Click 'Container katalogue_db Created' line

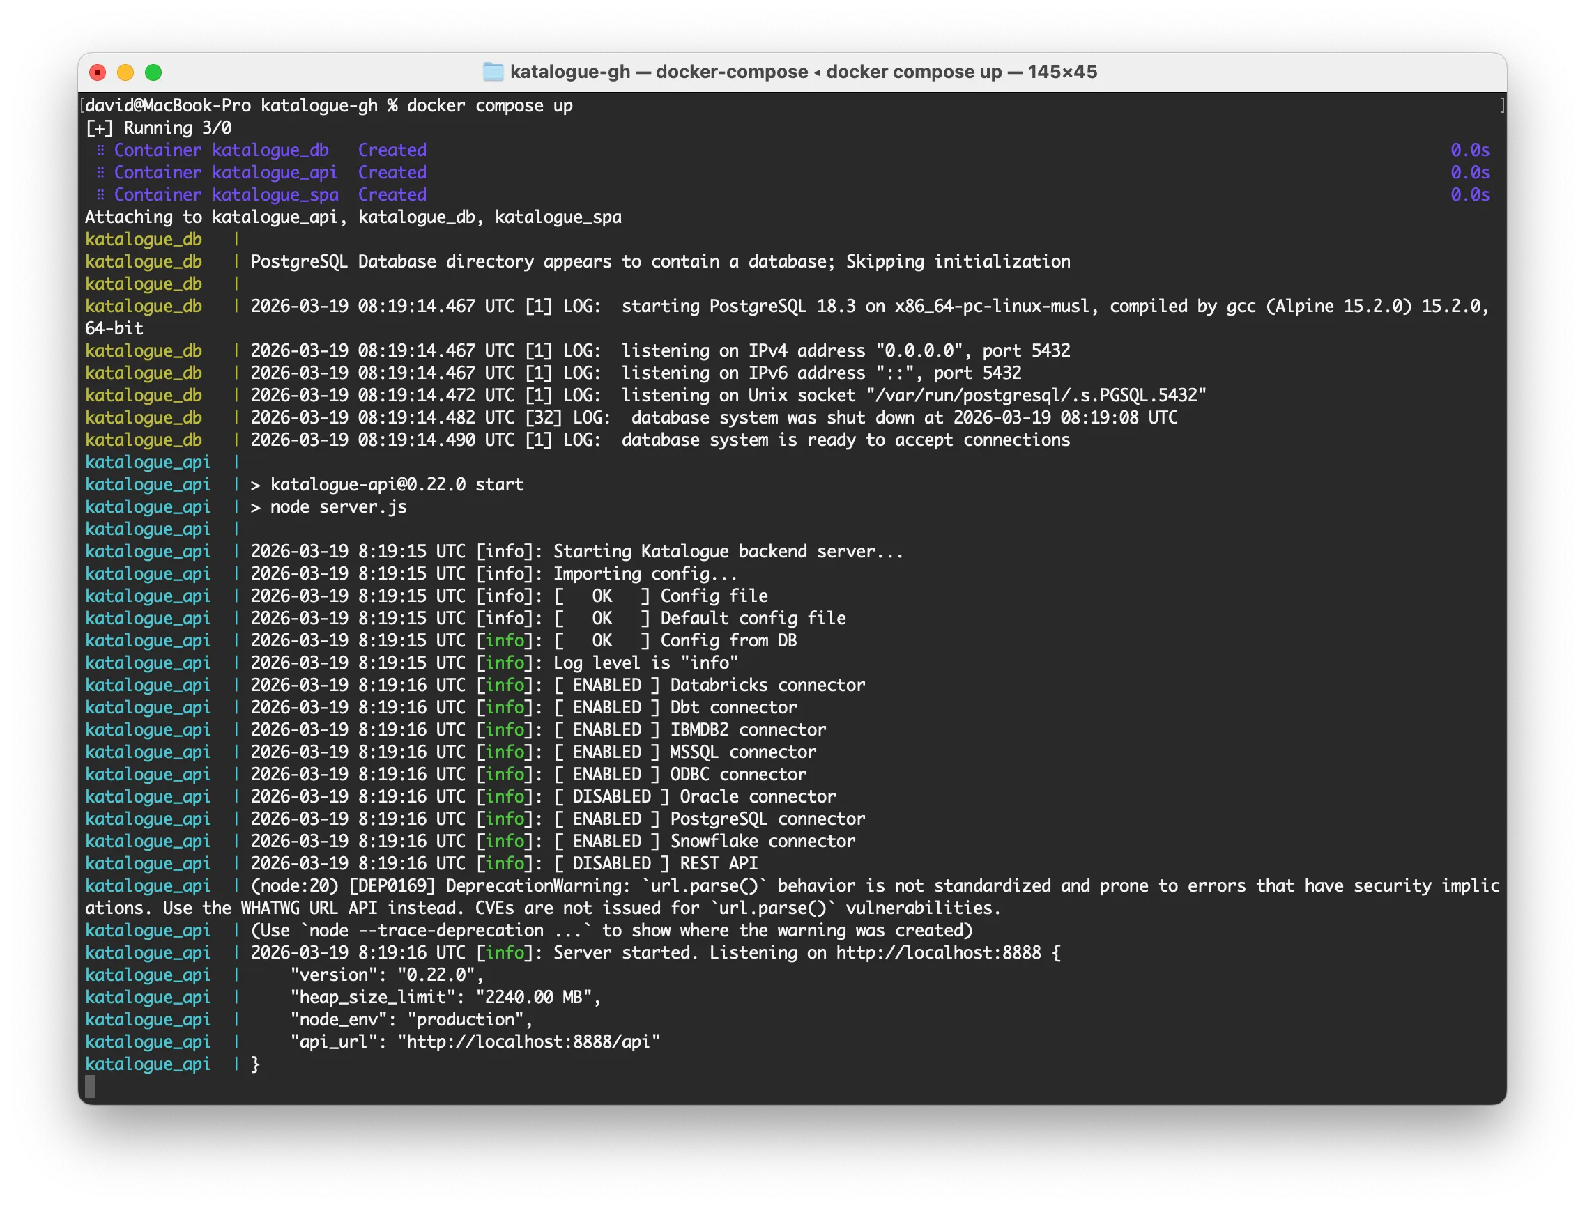[261, 150]
